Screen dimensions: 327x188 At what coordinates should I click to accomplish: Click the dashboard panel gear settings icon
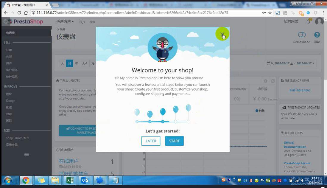[x=265, y=81]
